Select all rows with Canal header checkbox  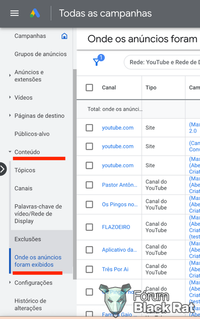(x=89, y=88)
